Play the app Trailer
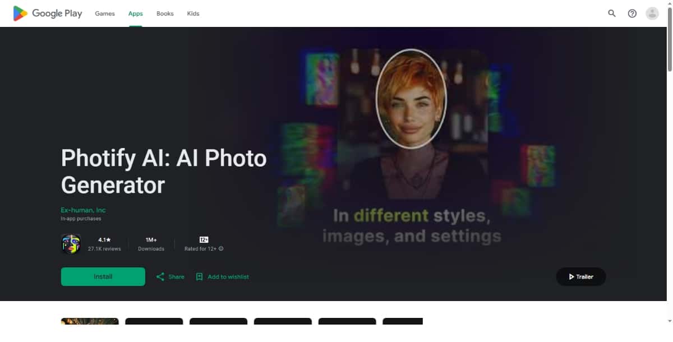Viewport: 673px width, 342px height. point(581,276)
